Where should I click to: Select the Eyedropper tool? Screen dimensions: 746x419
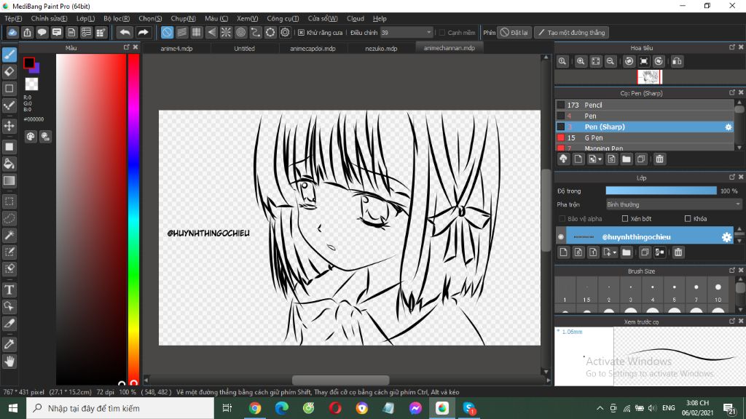9,344
